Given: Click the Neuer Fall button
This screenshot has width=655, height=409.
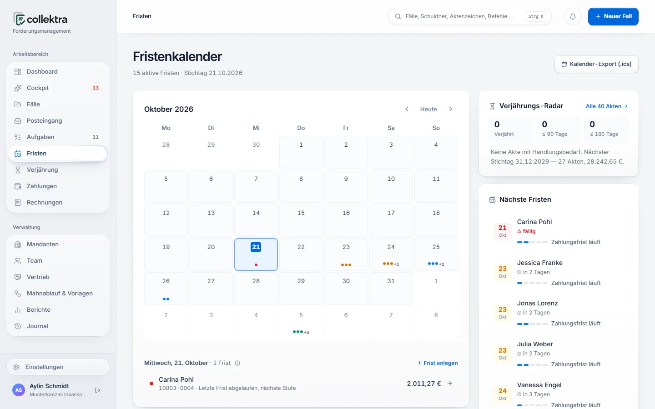Looking at the screenshot, I should click(613, 16).
